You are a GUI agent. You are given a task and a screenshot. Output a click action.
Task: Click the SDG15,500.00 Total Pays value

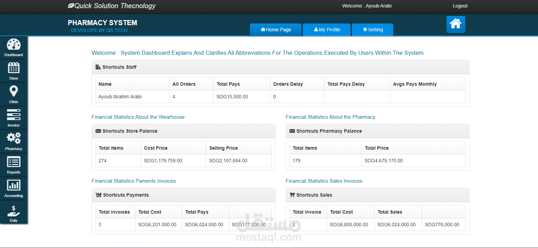click(232, 97)
